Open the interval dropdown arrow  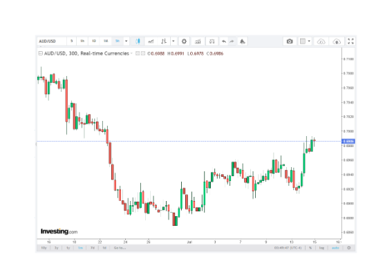127,41
